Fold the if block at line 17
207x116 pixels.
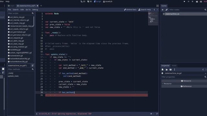click(44, 57)
